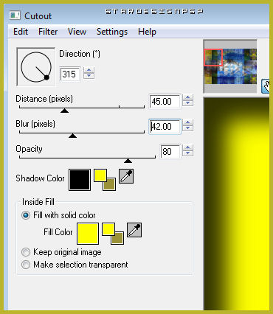Open the Filter menu
Viewport: 273px width, 314px height.
(x=48, y=32)
